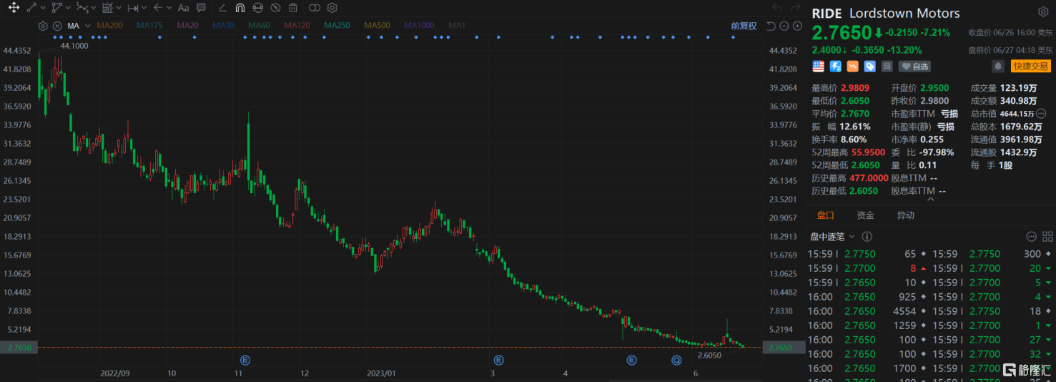Click the Q marker before June
1056x382 pixels.
point(676,360)
